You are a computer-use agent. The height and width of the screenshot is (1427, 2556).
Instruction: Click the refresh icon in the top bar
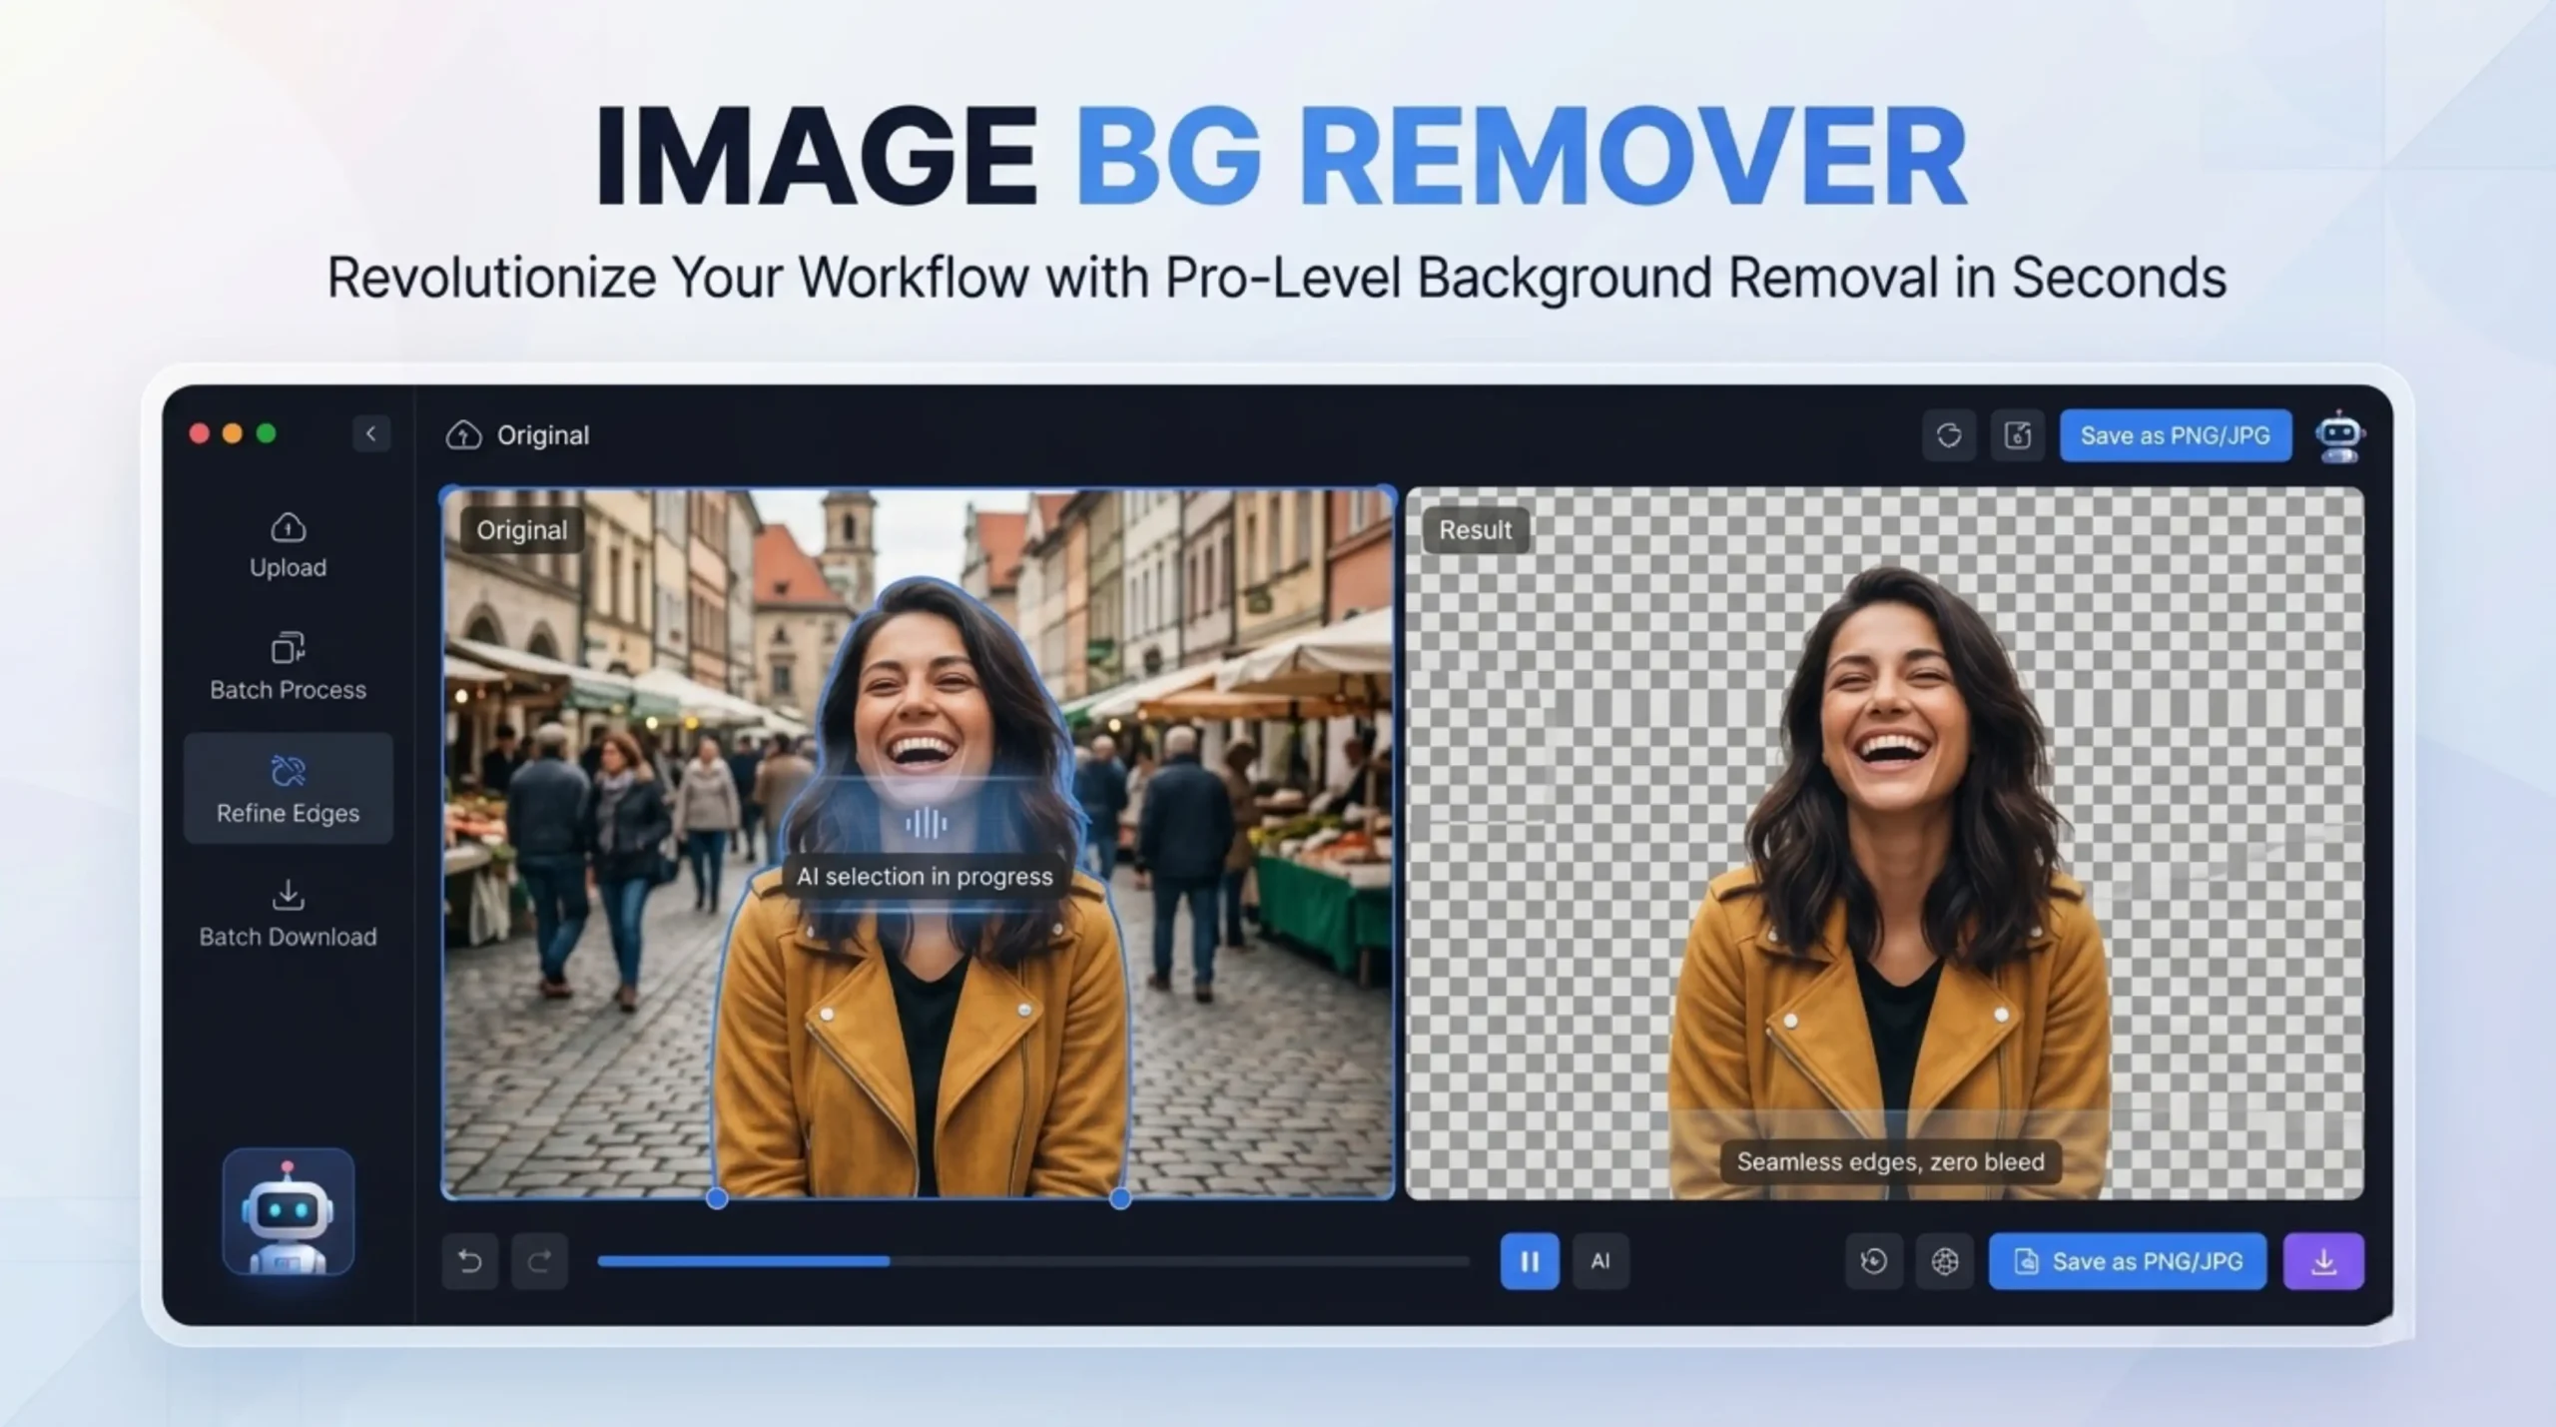coord(1949,435)
